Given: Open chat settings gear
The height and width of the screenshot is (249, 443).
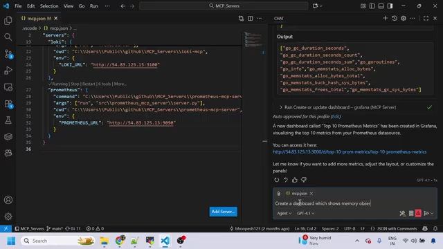Looking at the screenshot, I should pos(404,19).
